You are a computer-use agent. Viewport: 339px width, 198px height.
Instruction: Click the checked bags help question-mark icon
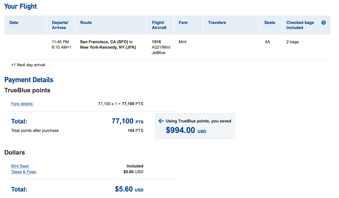[x=323, y=23]
